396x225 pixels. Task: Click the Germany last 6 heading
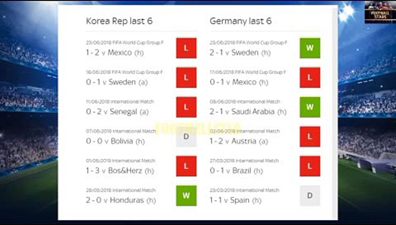point(240,21)
